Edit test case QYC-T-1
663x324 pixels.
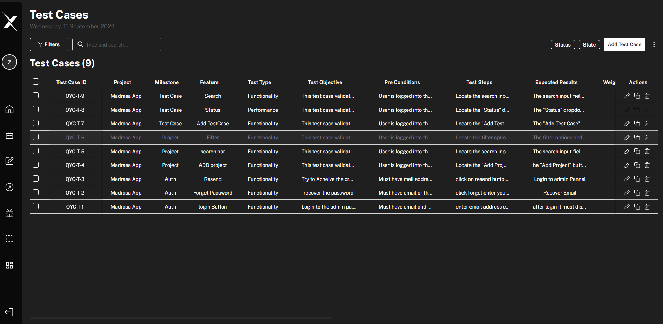[627, 207]
